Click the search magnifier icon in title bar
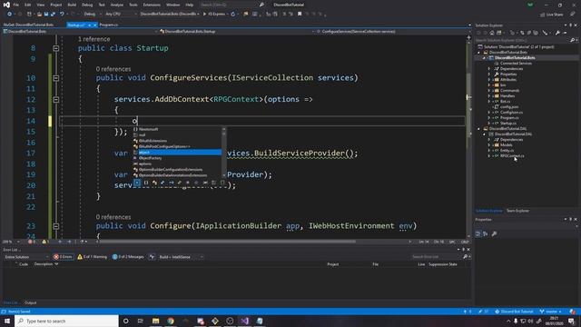The height and width of the screenshot is (327, 581). coord(261,5)
